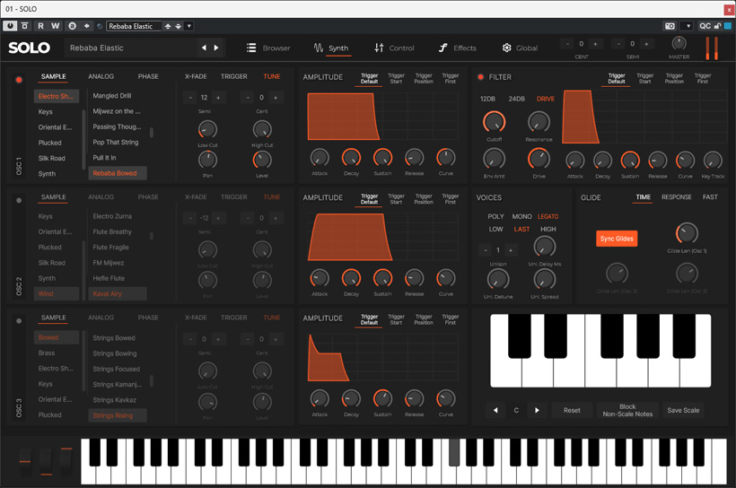Enable Write automation W button
736x488 pixels.
[56, 26]
